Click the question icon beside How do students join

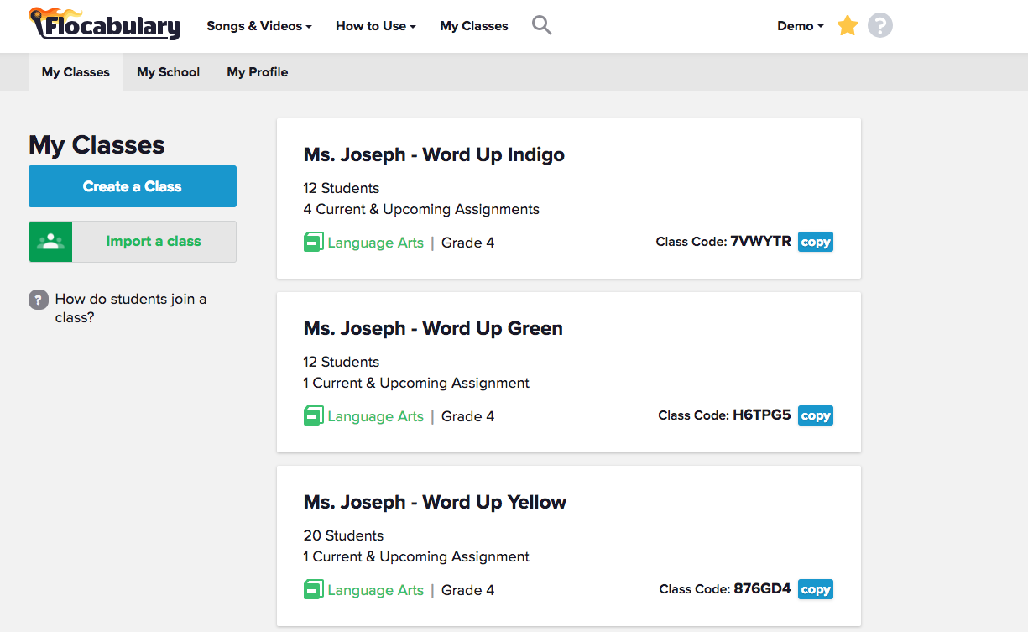coord(39,300)
